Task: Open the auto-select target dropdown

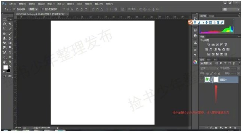Action: pos(33,9)
